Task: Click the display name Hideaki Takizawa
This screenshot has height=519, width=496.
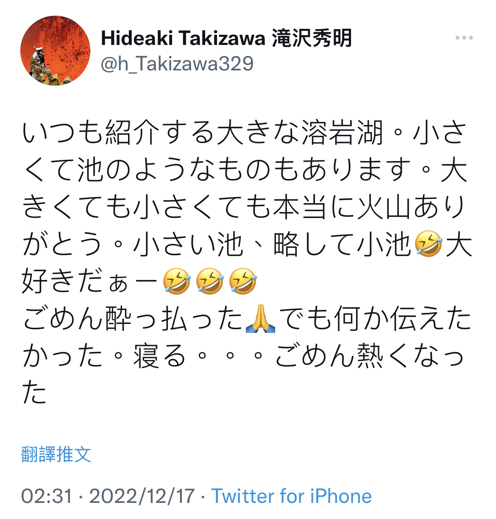Action: [183, 39]
